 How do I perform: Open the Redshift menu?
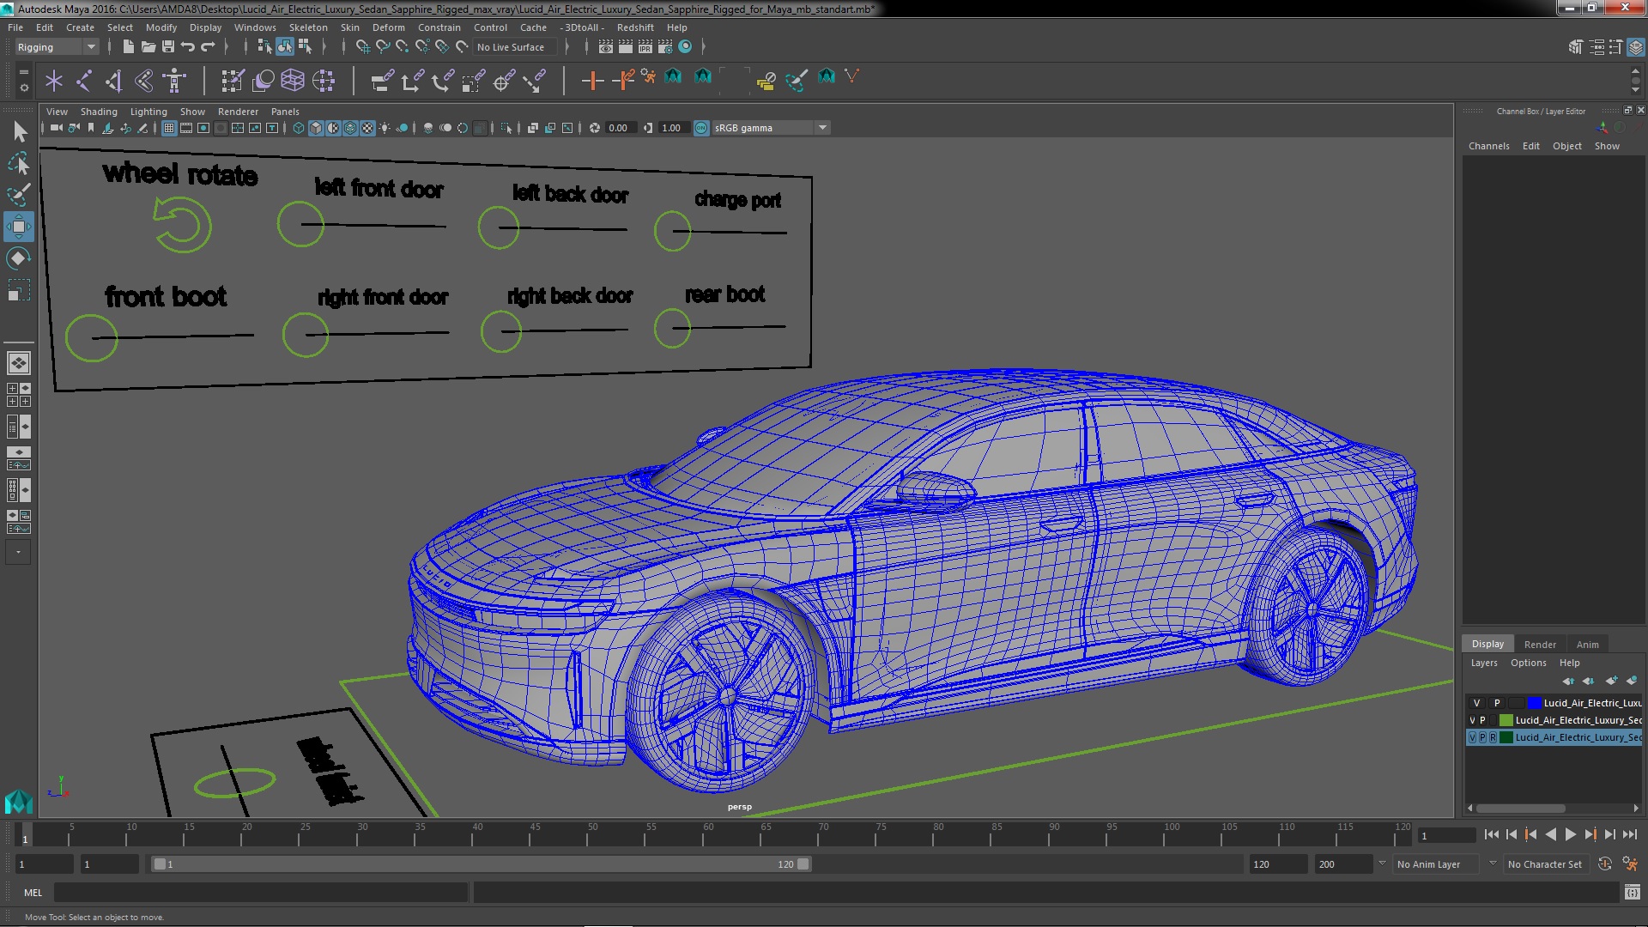point(634,27)
